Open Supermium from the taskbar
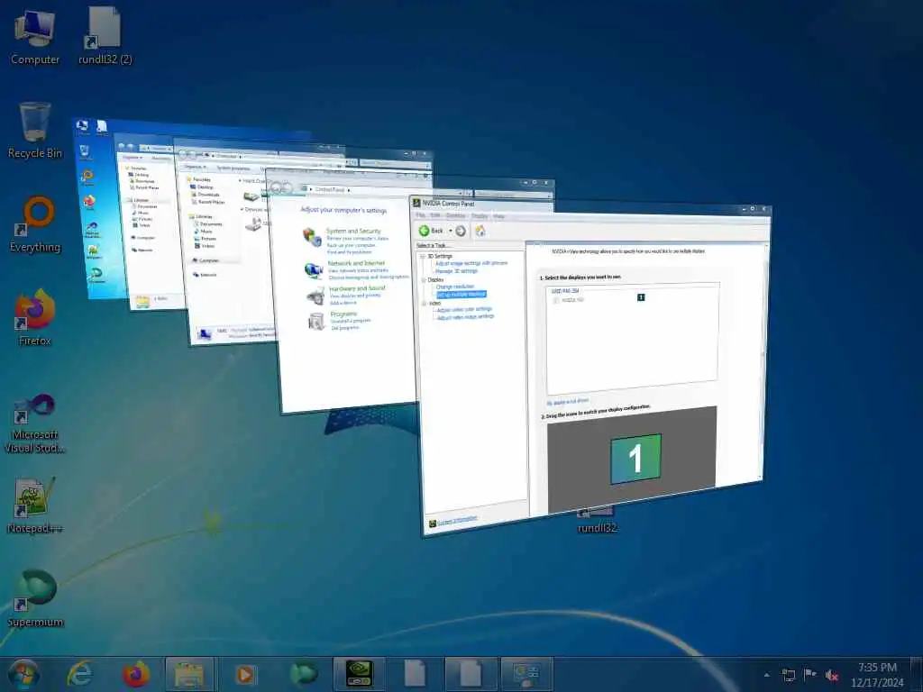This screenshot has height=692, width=923. tap(304, 674)
